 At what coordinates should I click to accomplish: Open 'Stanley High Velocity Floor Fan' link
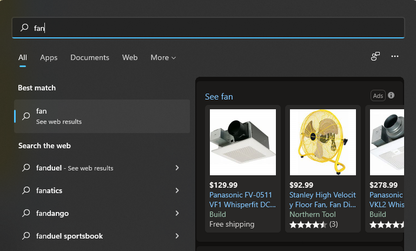(322, 200)
